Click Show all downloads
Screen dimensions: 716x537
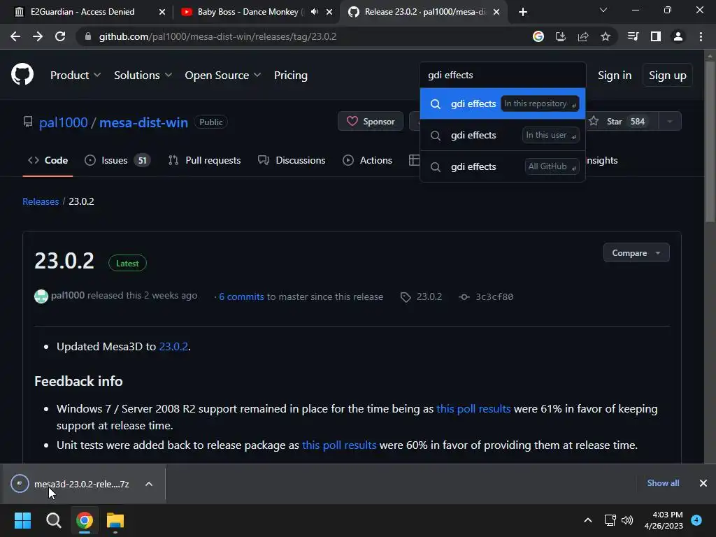[663, 483]
